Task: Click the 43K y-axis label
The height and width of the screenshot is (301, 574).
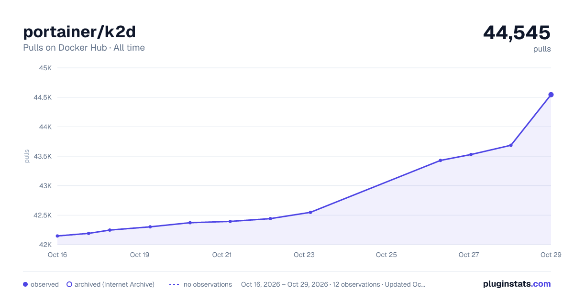Action: click(45, 186)
